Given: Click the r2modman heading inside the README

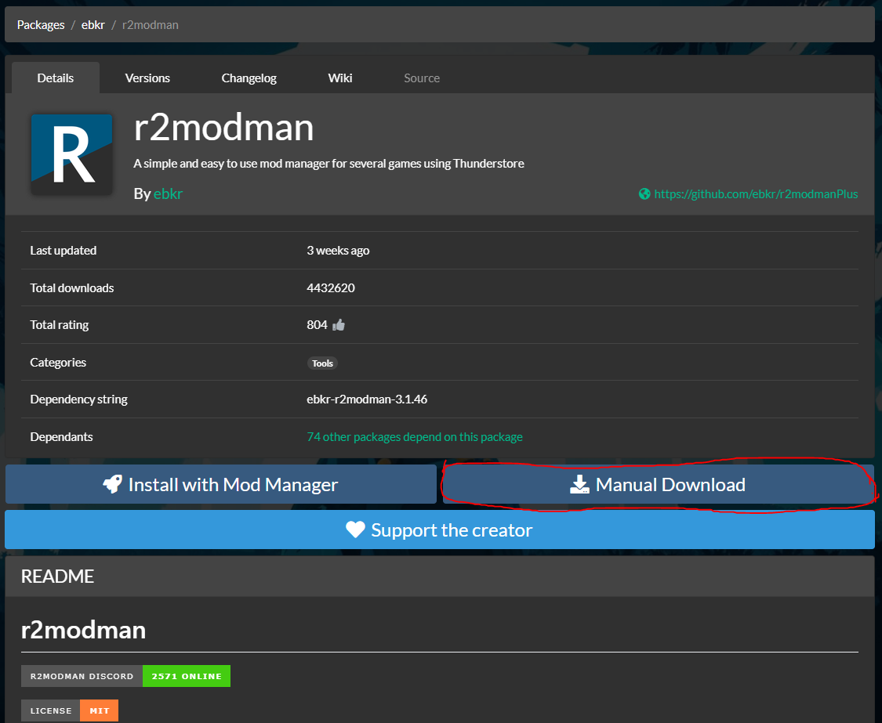Looking at the screenshot, I should click(83, 630).
